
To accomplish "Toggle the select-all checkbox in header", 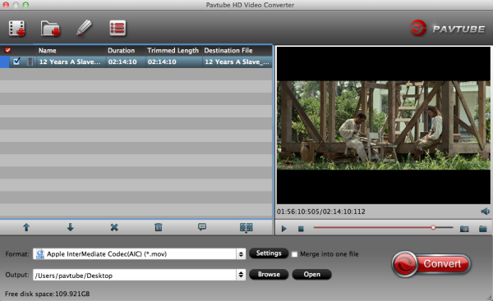I will (7, 50).
